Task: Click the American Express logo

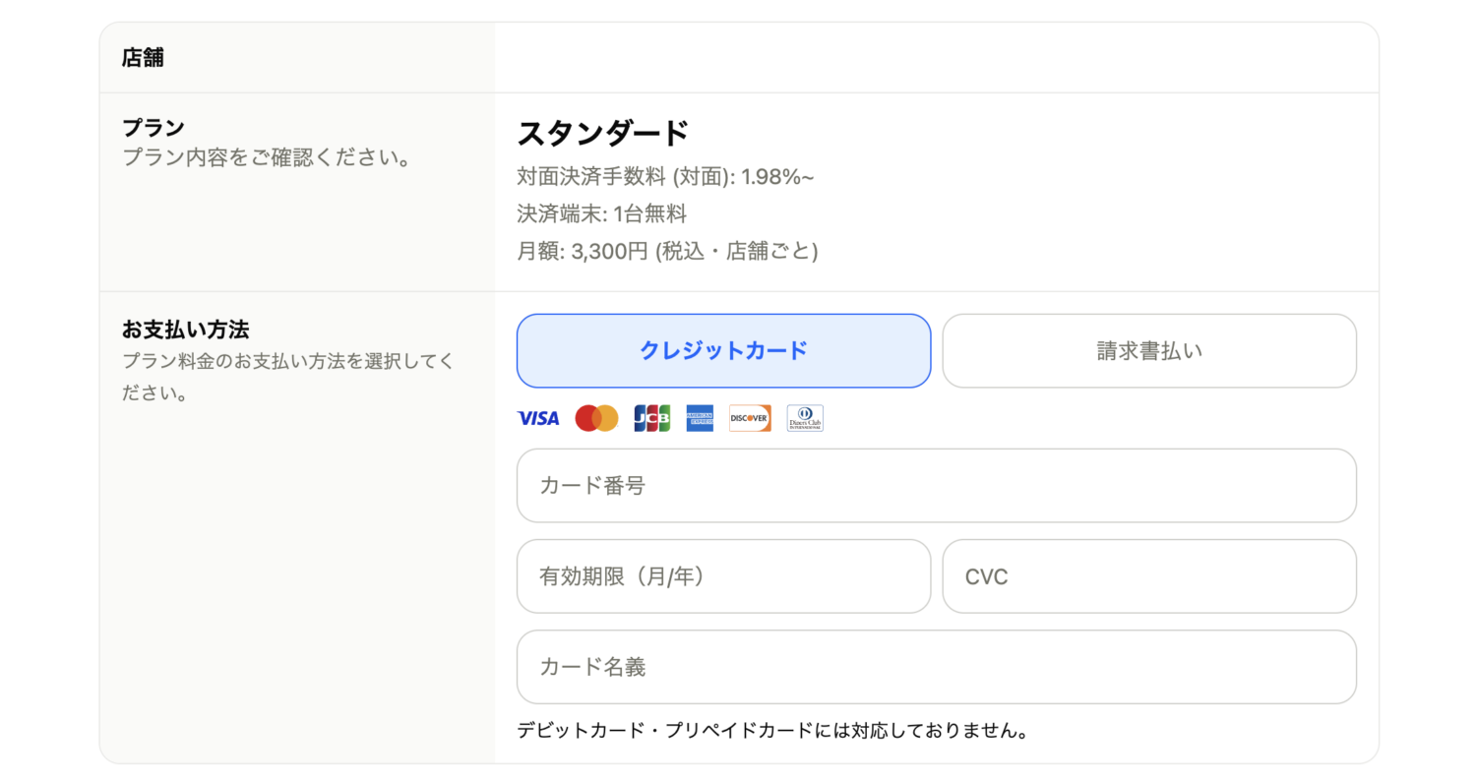Action: point(700,418)
